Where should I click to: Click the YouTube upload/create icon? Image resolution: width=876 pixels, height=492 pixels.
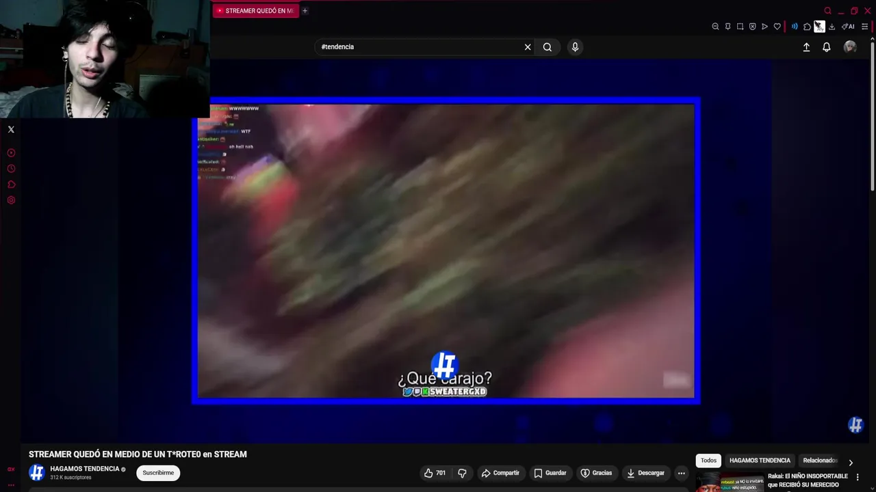tap(806, 47)
